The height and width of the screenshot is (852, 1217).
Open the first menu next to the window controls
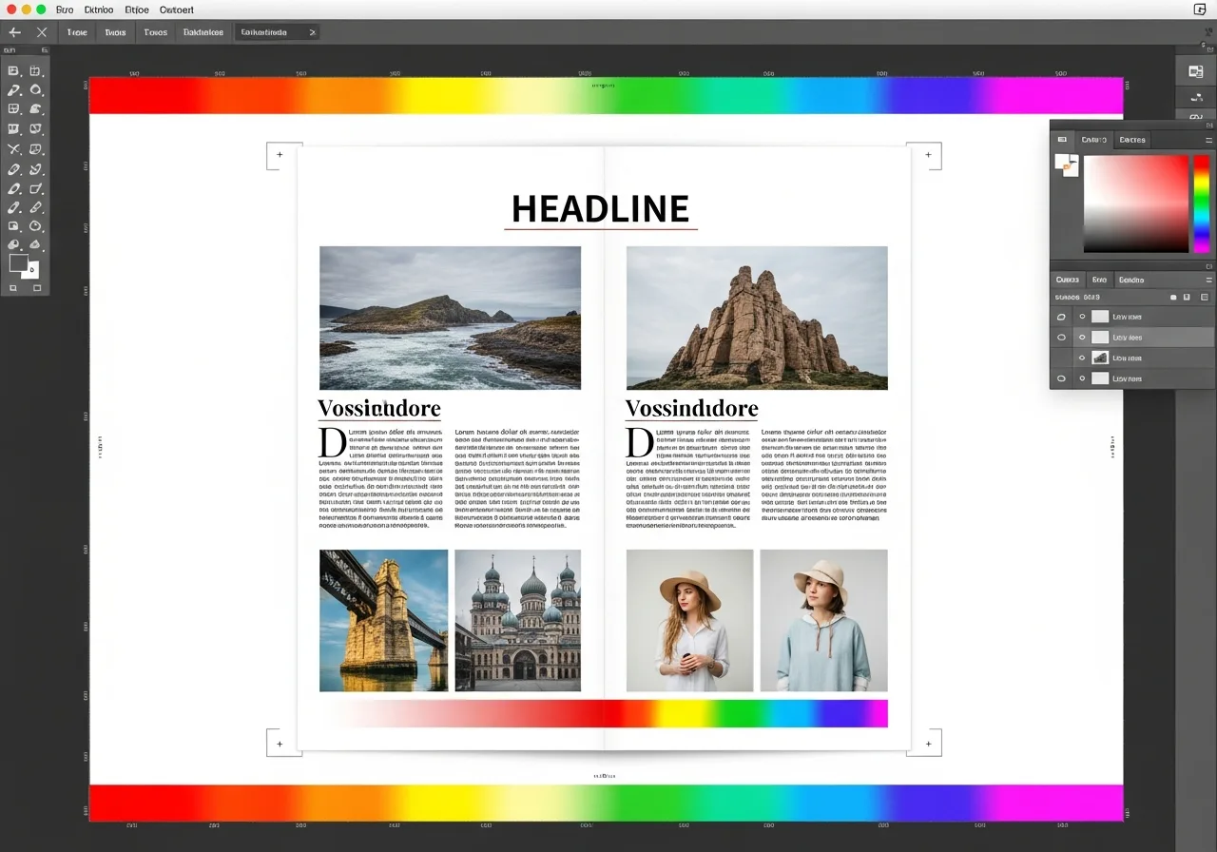pos(65,10)
